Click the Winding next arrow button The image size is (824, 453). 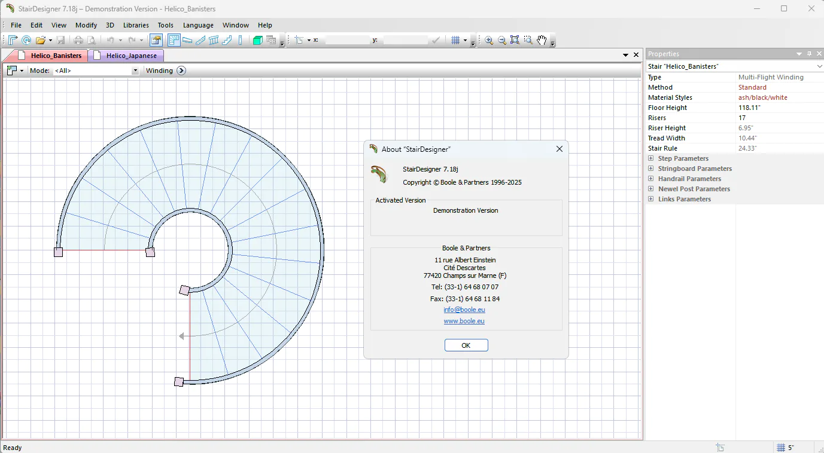[x=181, y=71]
